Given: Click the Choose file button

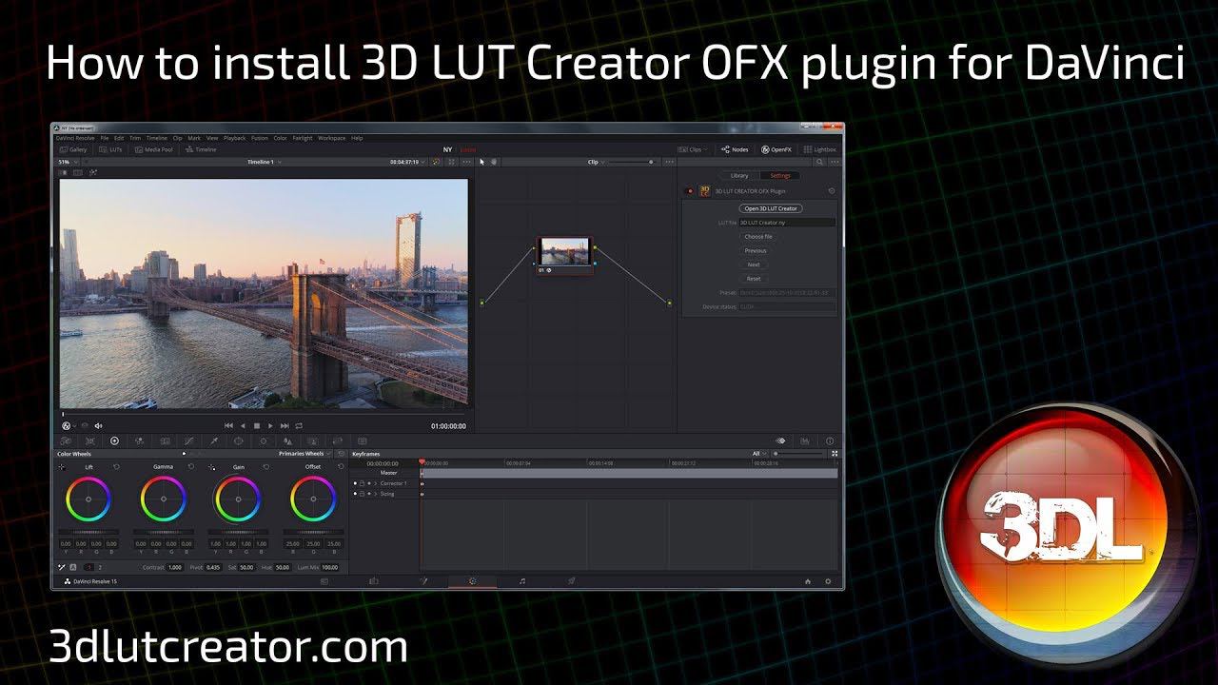Looking at the screenshot, I should (x=758, y=236).
